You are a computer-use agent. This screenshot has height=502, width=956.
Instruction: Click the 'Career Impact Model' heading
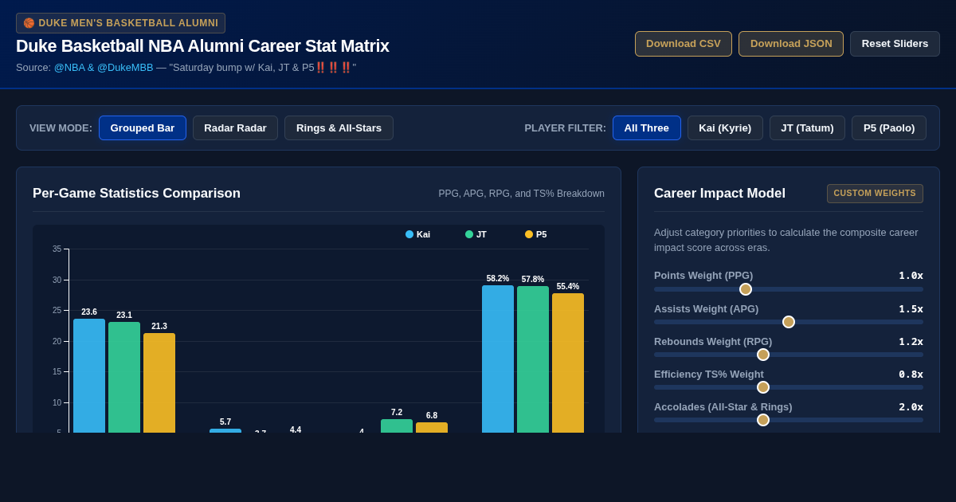(719, 194)
